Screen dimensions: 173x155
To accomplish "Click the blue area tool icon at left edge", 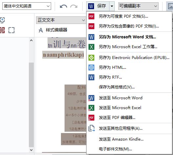I will 2,20.
